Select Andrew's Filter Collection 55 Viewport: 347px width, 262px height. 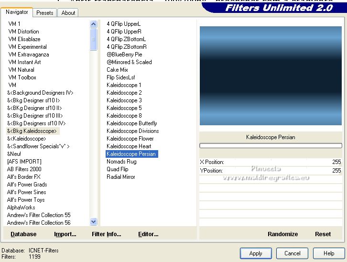coord(39,215)
